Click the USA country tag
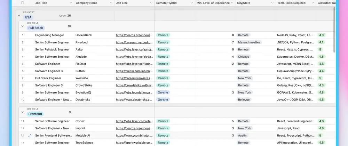This screenshot has width=348, height=146. [28, 17]
